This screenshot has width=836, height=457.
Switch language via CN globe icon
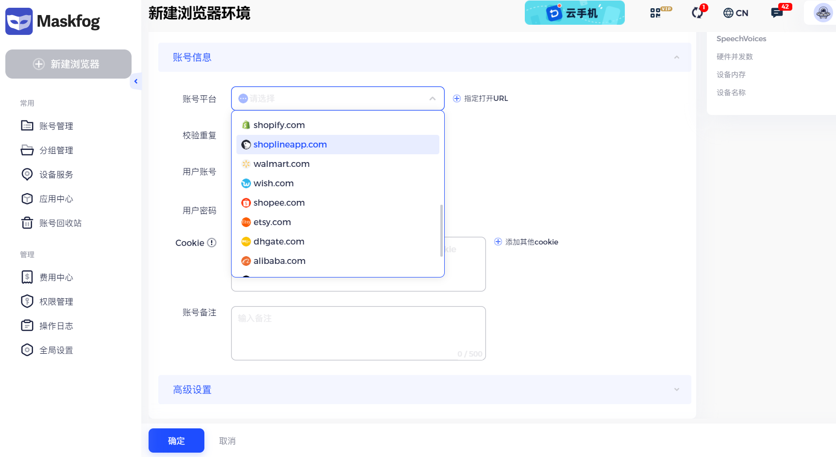tap(736, 13)
